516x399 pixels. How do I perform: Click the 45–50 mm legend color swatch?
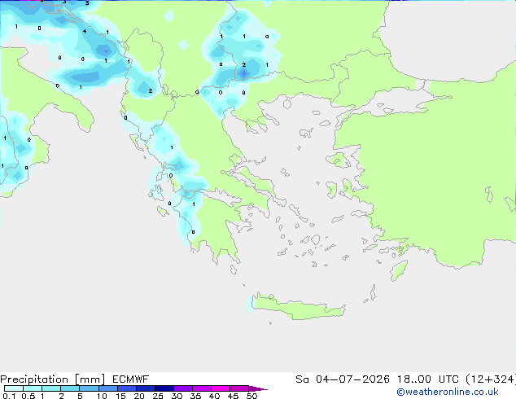pyautogui.click(x=239, y=388)
